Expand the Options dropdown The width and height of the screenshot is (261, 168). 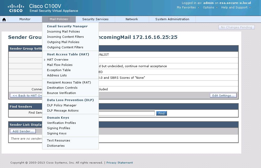pos(210,7)
